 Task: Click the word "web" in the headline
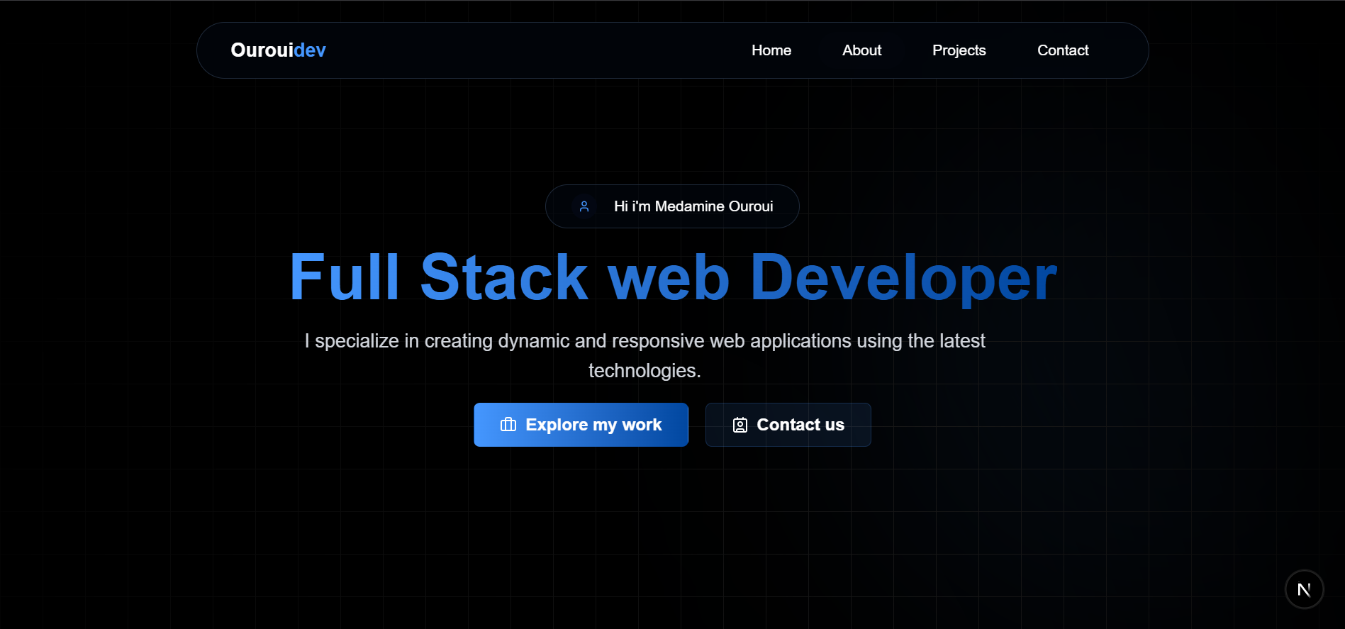point(668,278)
